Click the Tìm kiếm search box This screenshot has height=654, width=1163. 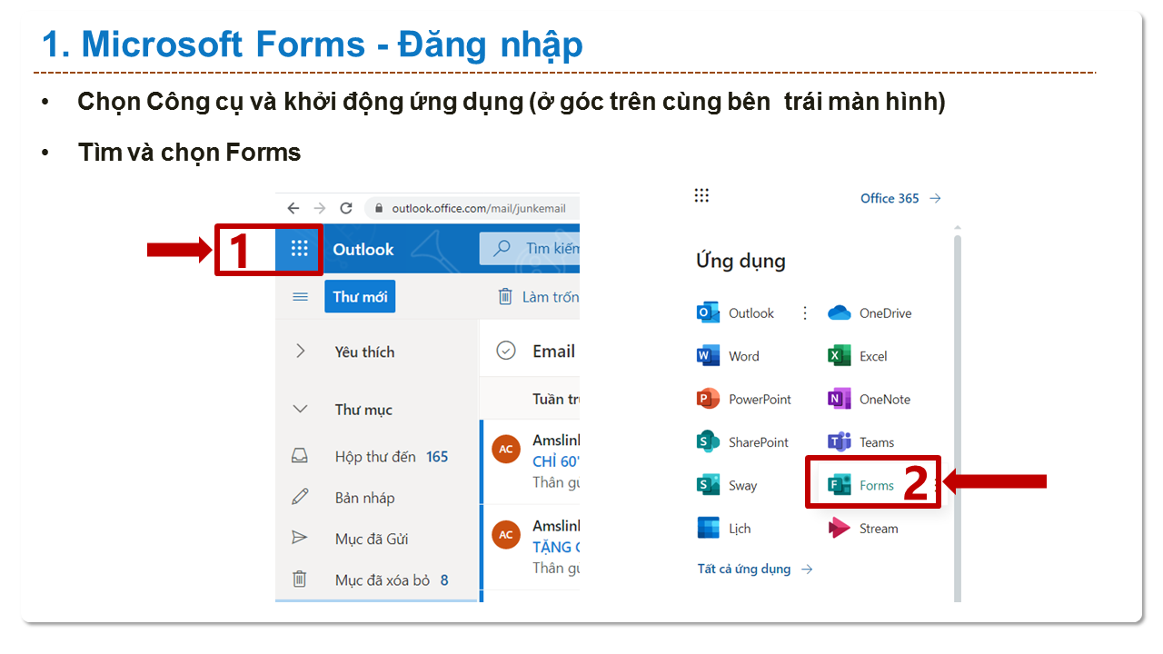[x=536, y=249]
